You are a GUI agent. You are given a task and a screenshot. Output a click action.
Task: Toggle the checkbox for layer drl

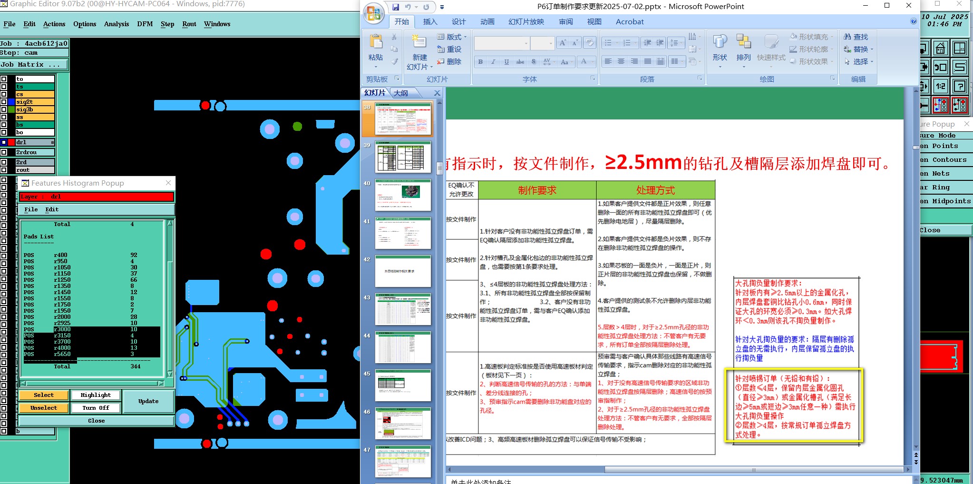point(4,142)
